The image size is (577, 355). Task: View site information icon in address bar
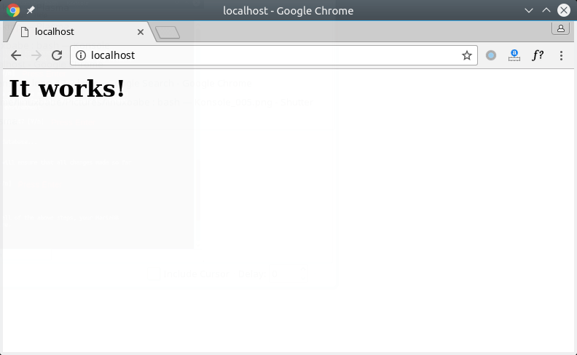81,55
